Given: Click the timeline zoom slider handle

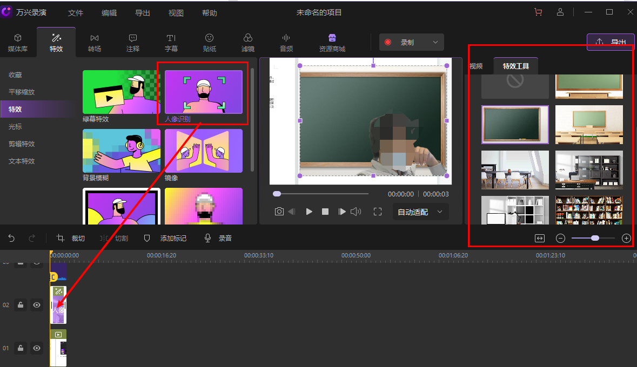Looking at the screenshot, I should [595, 238].
